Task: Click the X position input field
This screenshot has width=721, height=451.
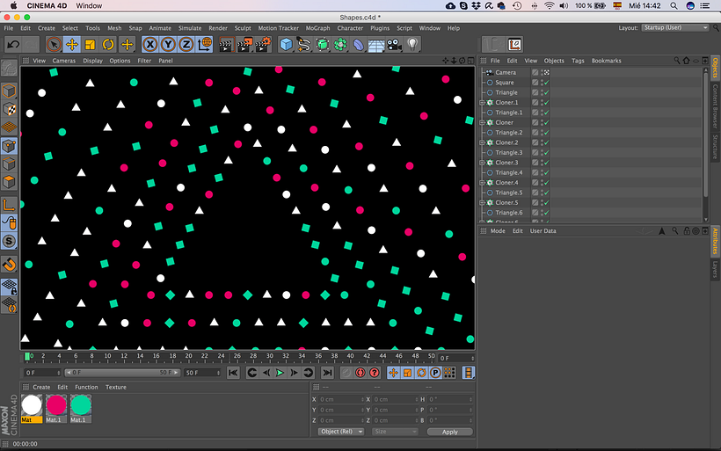Action: (341, 399)
